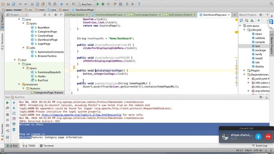
Task: Click the main breadcrumb
Action: 40,10
